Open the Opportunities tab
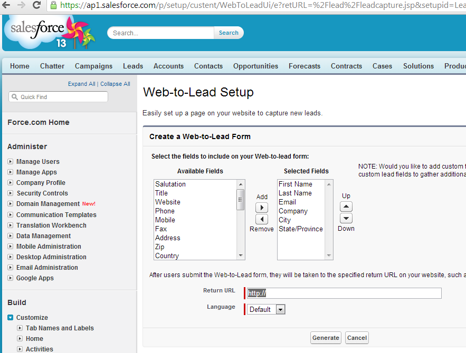 [255, 66]
